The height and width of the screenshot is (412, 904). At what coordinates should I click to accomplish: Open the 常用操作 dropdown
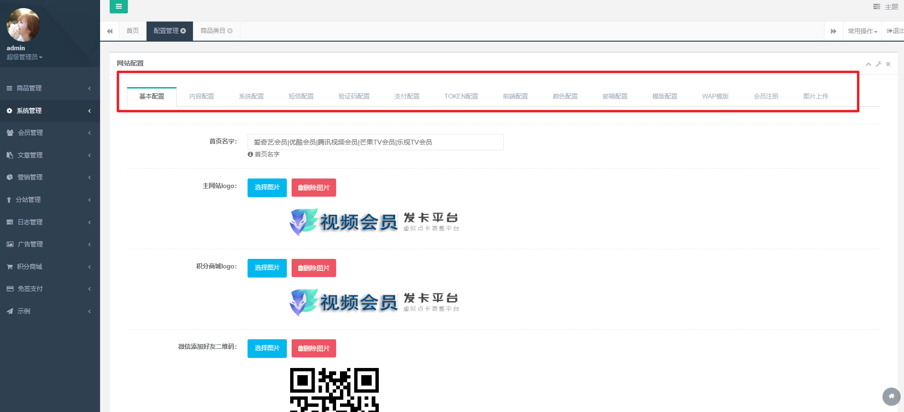click(x=862, y=31)
